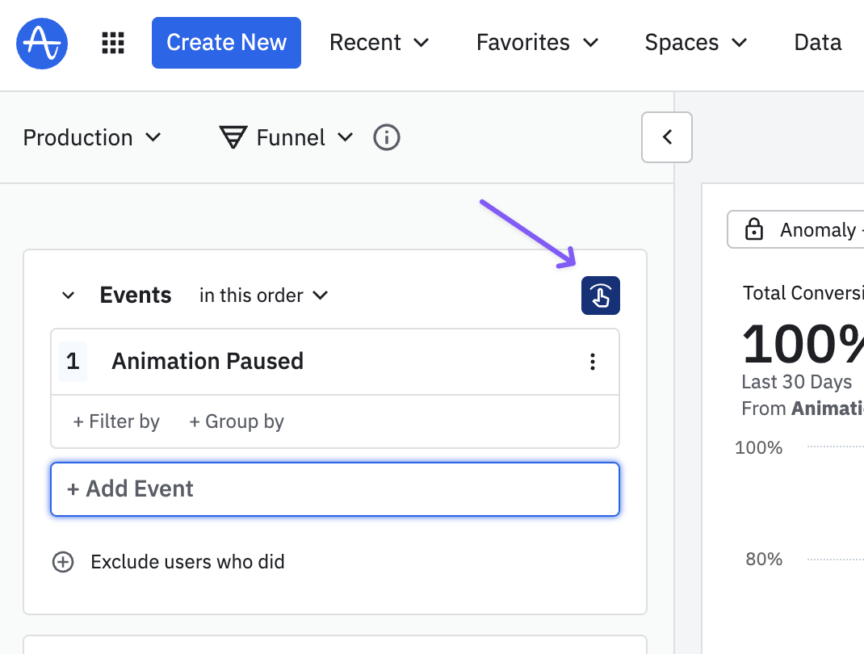The height and width of the screenshot is (654, 864).
Task: Toggle the click-select events icon button
Action: pyautogui.click(x=601, y=296)
